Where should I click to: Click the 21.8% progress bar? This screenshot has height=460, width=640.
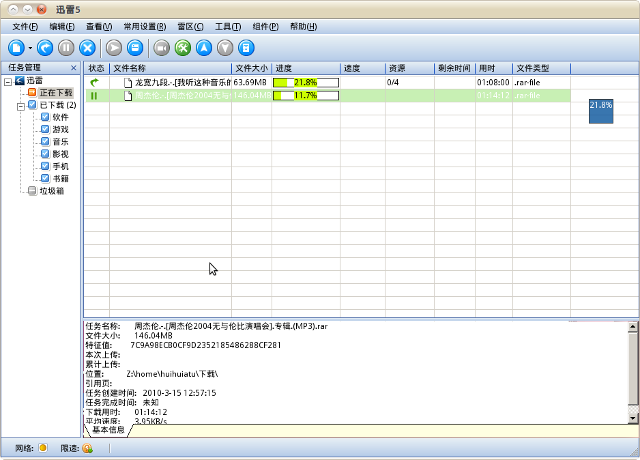(x=306, y=83)
